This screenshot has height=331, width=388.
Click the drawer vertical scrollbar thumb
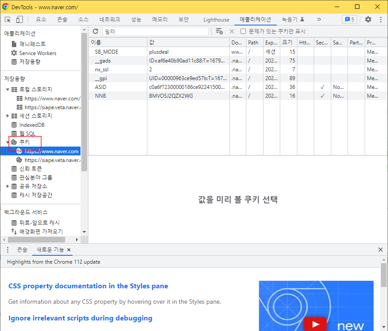tap(384, 275)
